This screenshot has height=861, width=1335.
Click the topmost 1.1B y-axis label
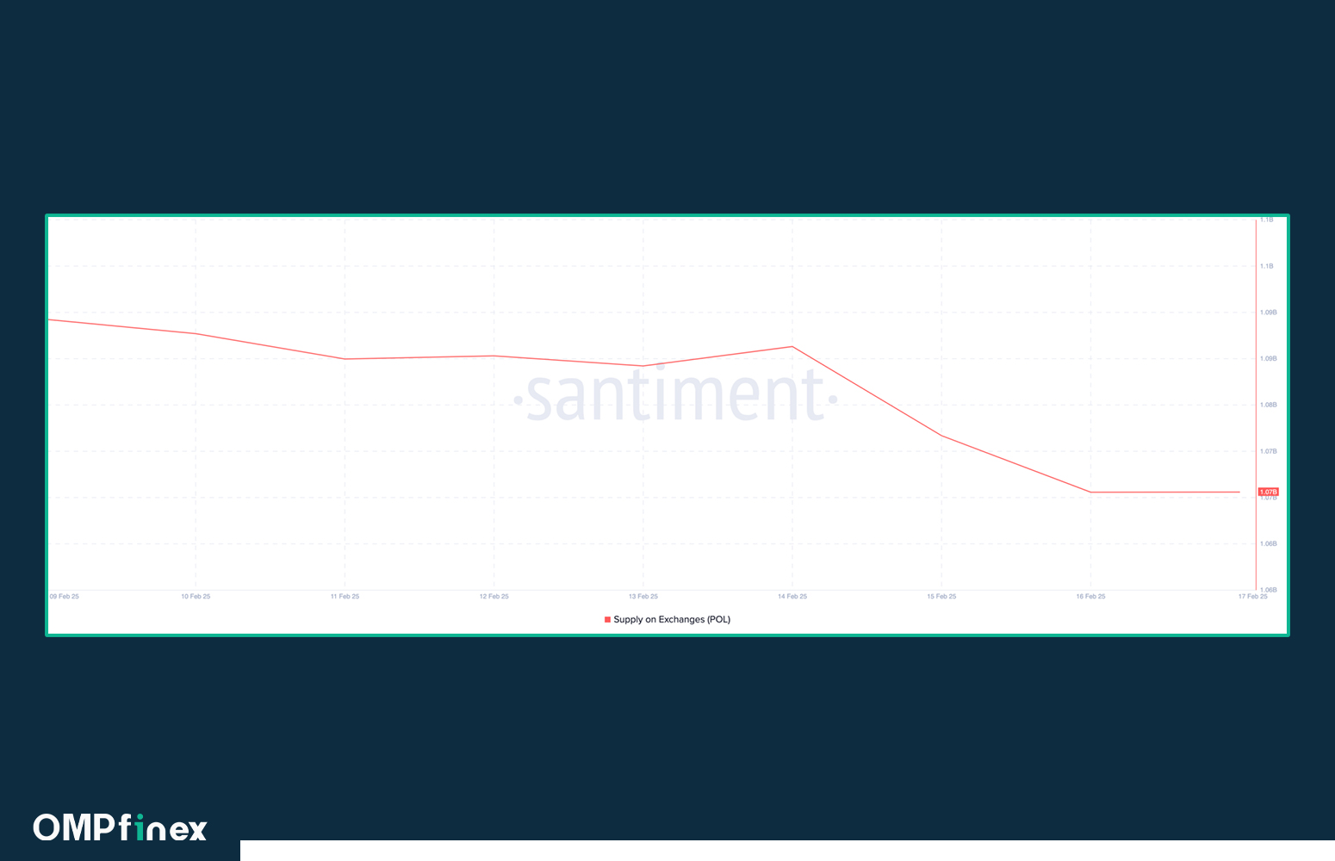pyautogui.click(x=1267, y=220)
